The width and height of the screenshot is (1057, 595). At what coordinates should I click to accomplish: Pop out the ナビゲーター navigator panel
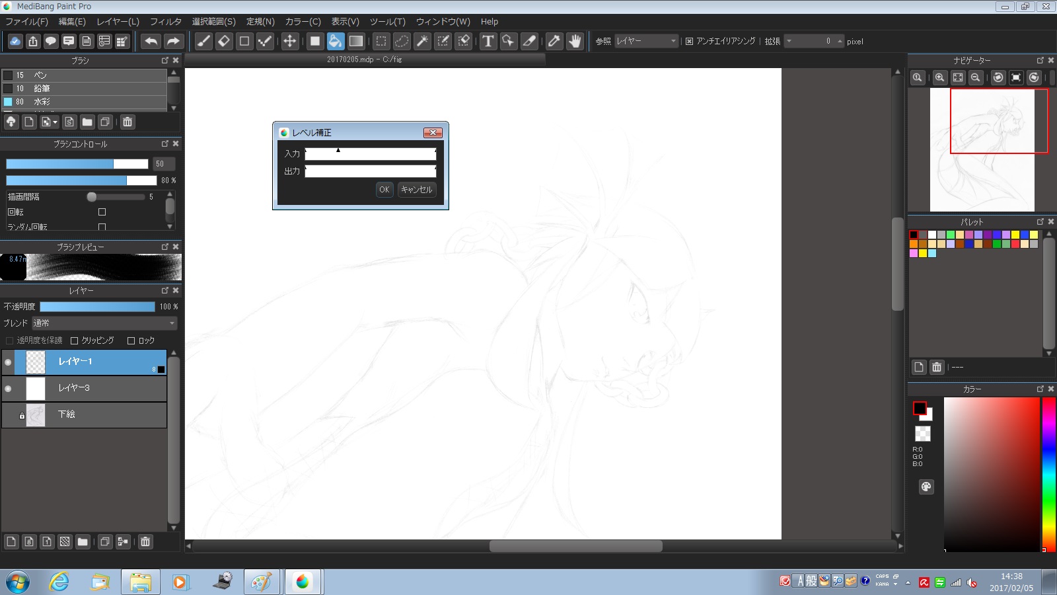pyautogui.click(x=1040, y=60)
